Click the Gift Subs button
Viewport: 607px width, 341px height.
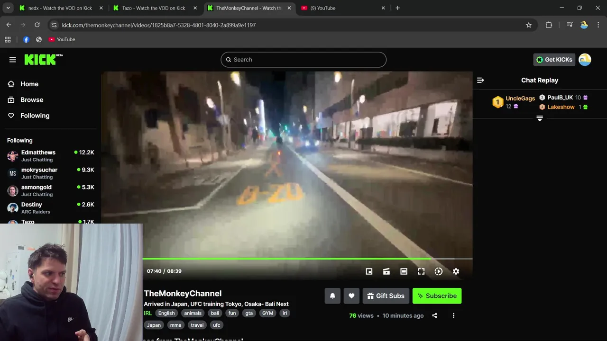tap(386, 296)
